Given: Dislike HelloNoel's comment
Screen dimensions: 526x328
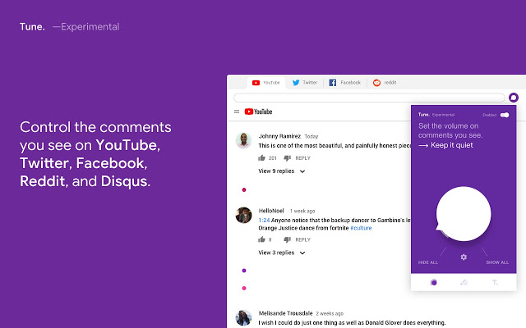Looking at the screenshot, I should [x=287, y=239].
